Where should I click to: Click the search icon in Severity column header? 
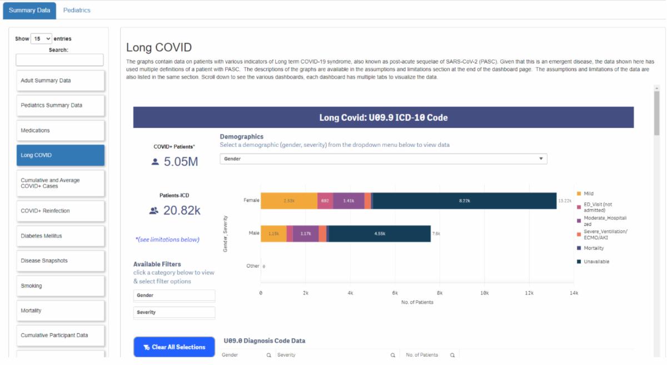coord(392,355)
